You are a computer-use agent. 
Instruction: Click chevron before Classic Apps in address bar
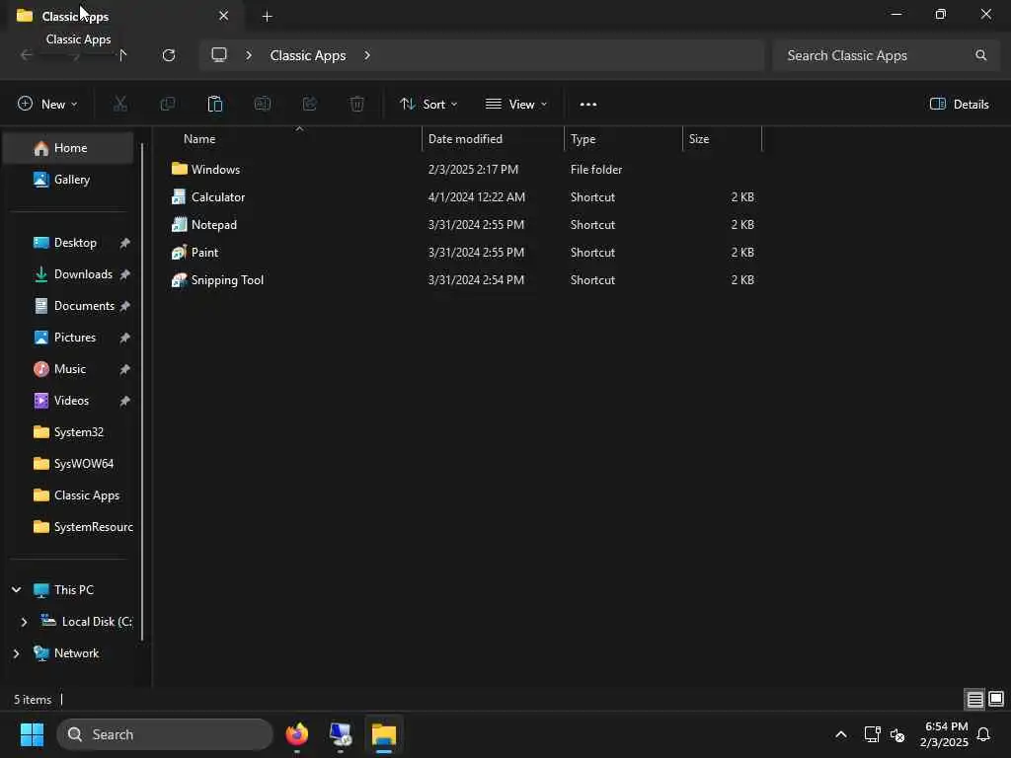click(x=248, y=55)
